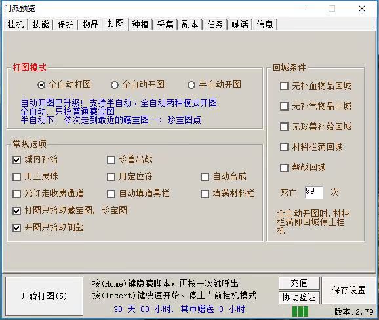Select 半自动开图 mode radio button
The width and height of the screenshot is (379, 320).
pos(191,85)
